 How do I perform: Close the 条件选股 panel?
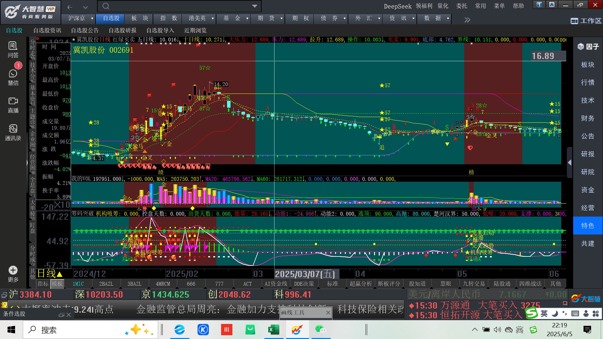[69, 315]
